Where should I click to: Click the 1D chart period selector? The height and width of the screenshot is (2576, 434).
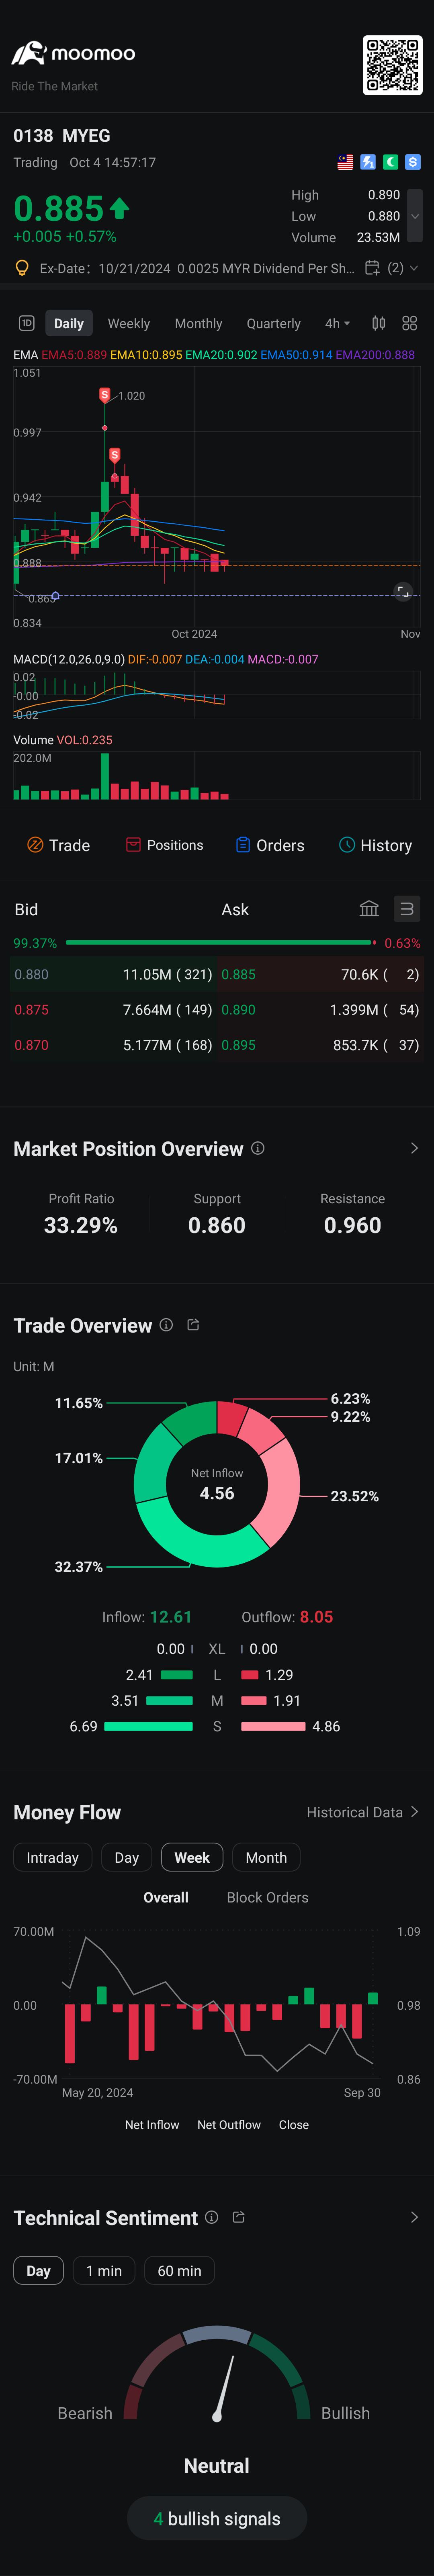[x=26, y=323]
